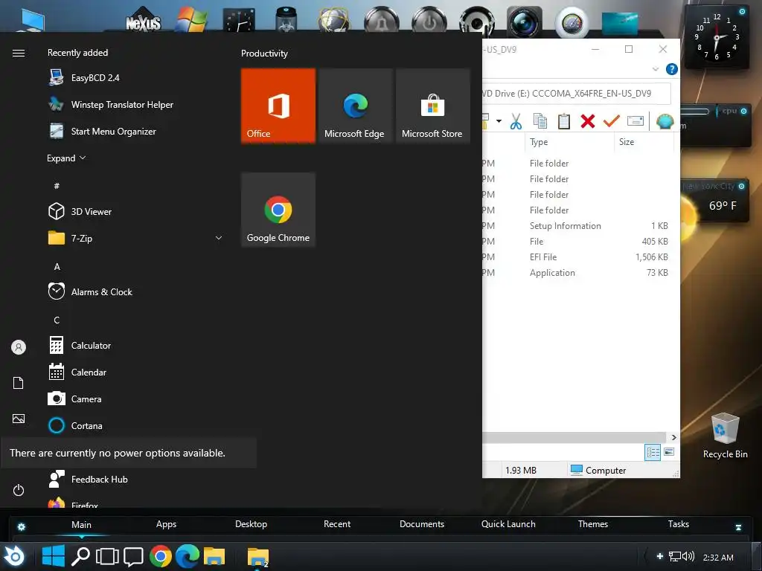Viewport: 762px width, 571px height.
Task: Select the Quick Launch tab
Action: click(508, 524)
